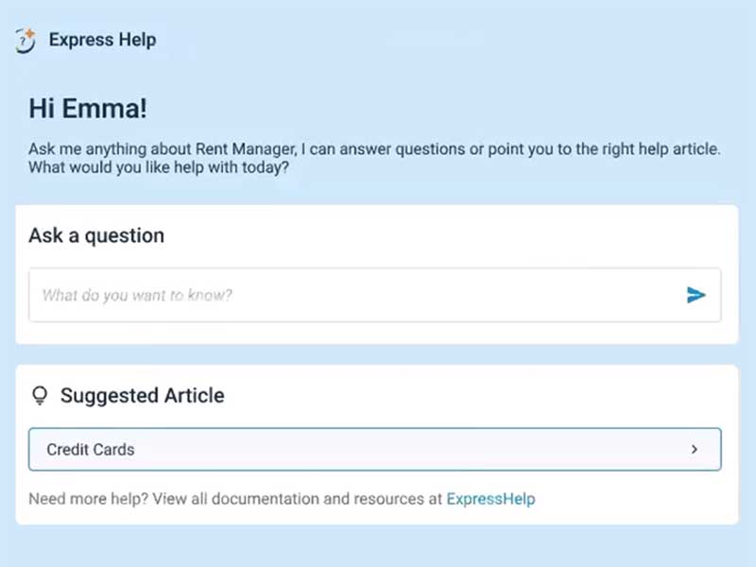Click the "Need more help?" text
This screenshot has width=756, height=567.
pyautogui.click(x=83, y=499)
